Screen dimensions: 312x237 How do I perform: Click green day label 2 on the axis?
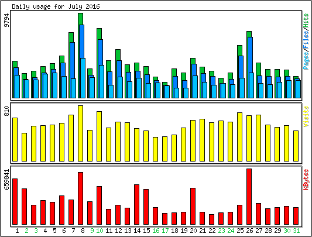tap(26, 231)
